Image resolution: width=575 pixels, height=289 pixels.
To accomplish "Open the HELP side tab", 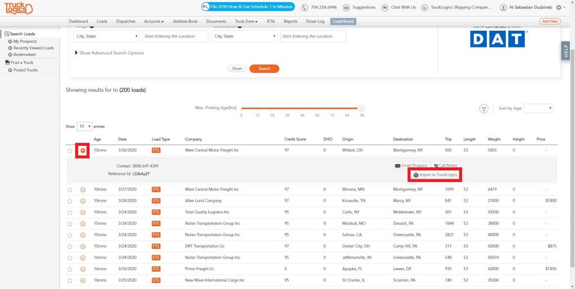I will [x=566, y=51].
